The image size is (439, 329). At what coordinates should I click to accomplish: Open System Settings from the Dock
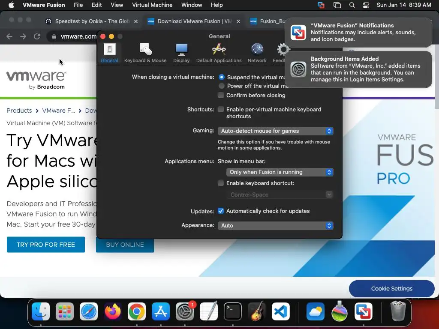tap(185, 311)
